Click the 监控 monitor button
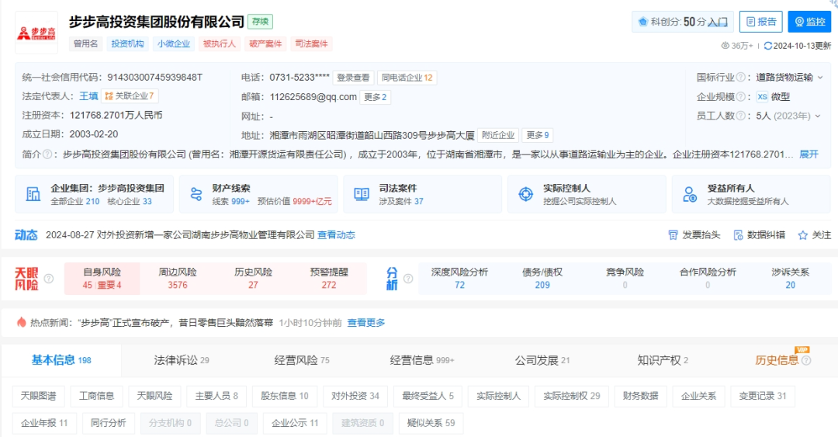838x437 pixels. (809, 22)
